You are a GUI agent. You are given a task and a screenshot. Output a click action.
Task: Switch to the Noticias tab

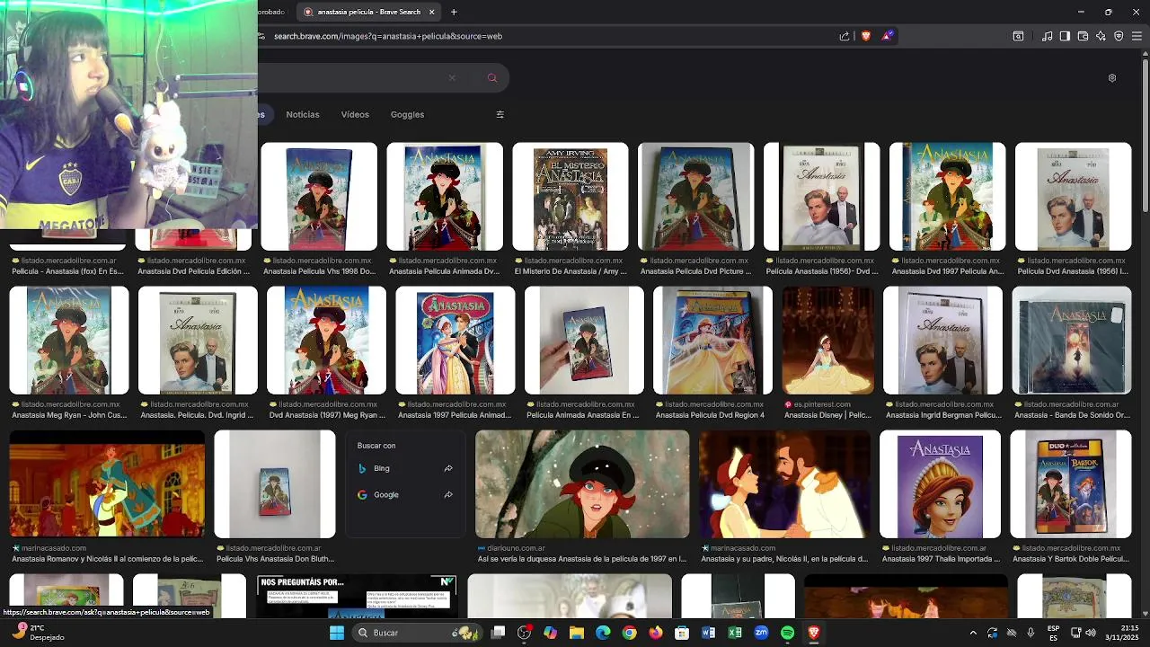coord(303,114)
